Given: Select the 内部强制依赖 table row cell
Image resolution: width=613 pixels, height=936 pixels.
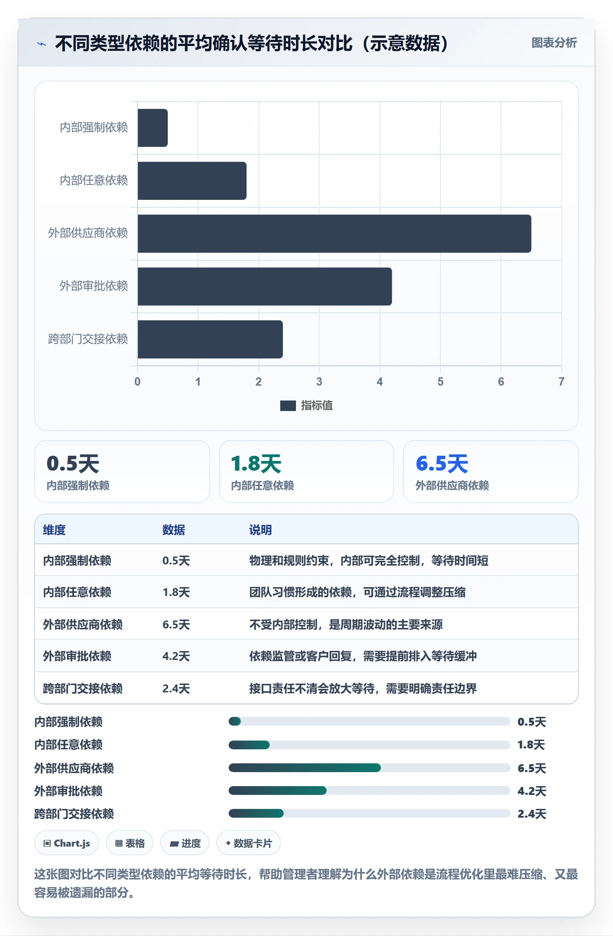Looking at the screenshot, I should (x=77, y=560).
